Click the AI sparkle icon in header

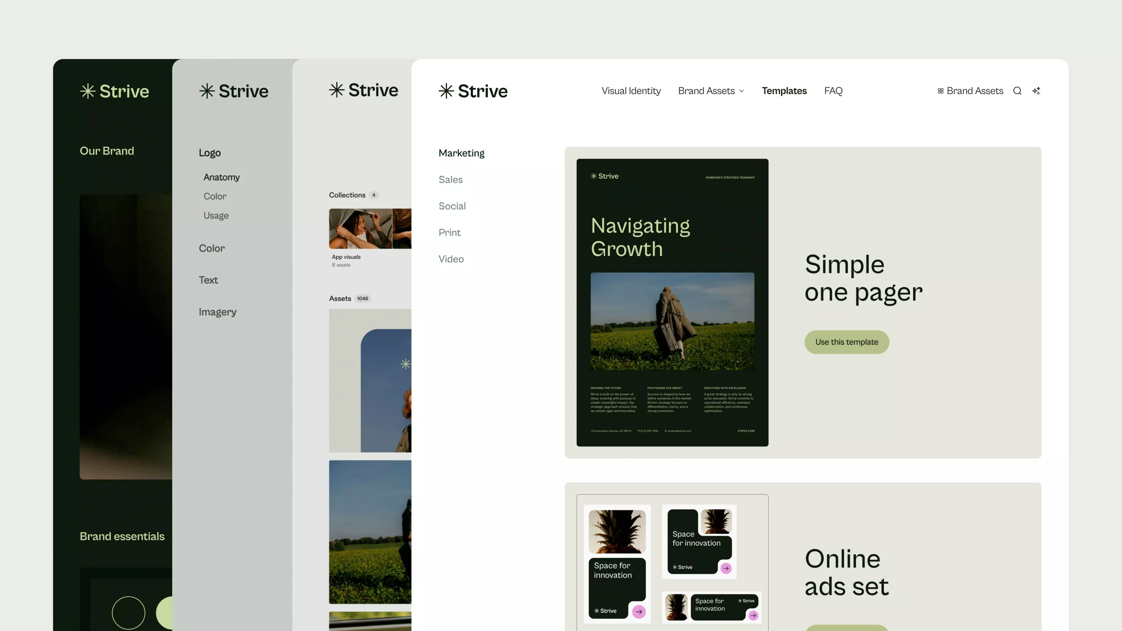pos(1036,91)
